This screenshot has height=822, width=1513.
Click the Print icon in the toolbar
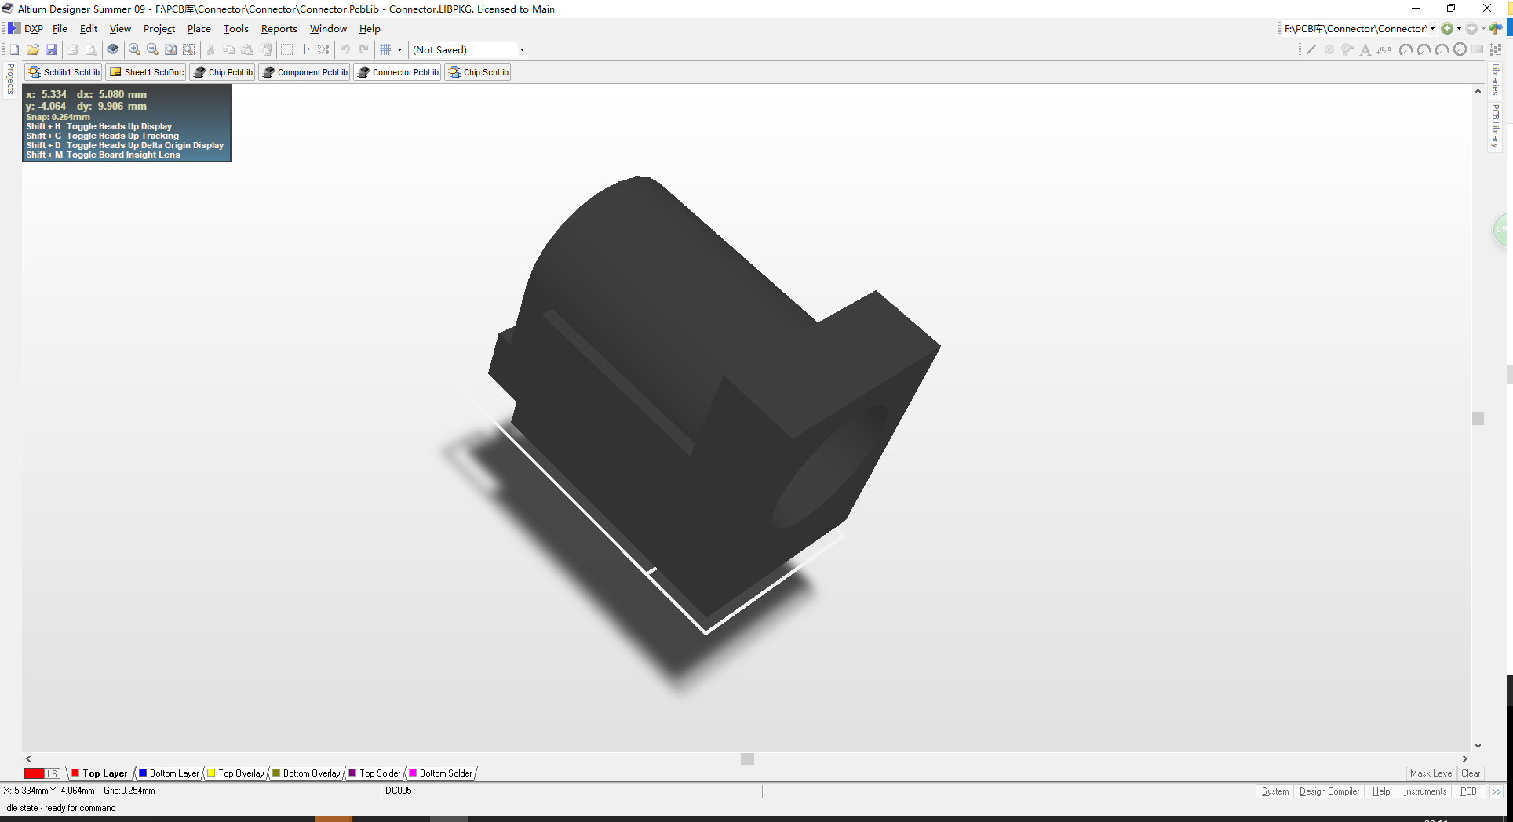[x=72, y=49]
